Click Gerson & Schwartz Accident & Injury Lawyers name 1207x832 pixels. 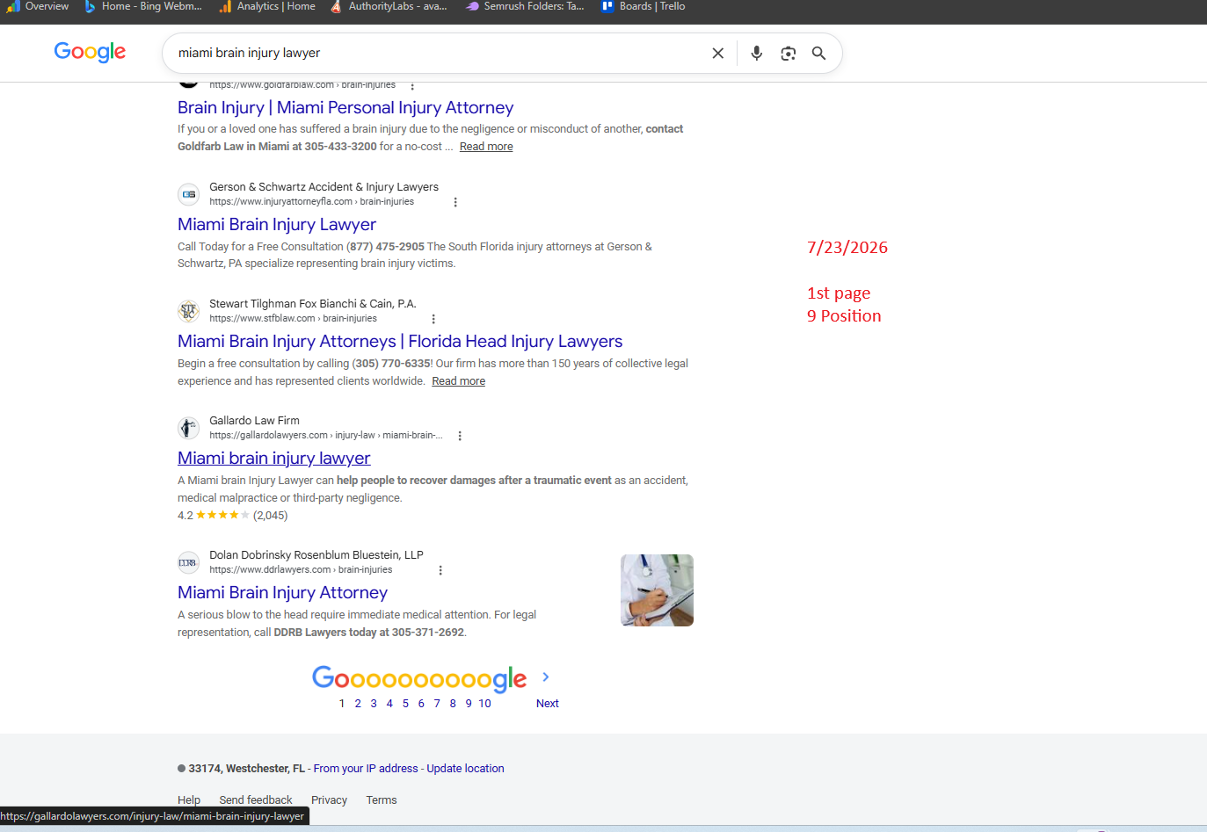tap(324, 187)
